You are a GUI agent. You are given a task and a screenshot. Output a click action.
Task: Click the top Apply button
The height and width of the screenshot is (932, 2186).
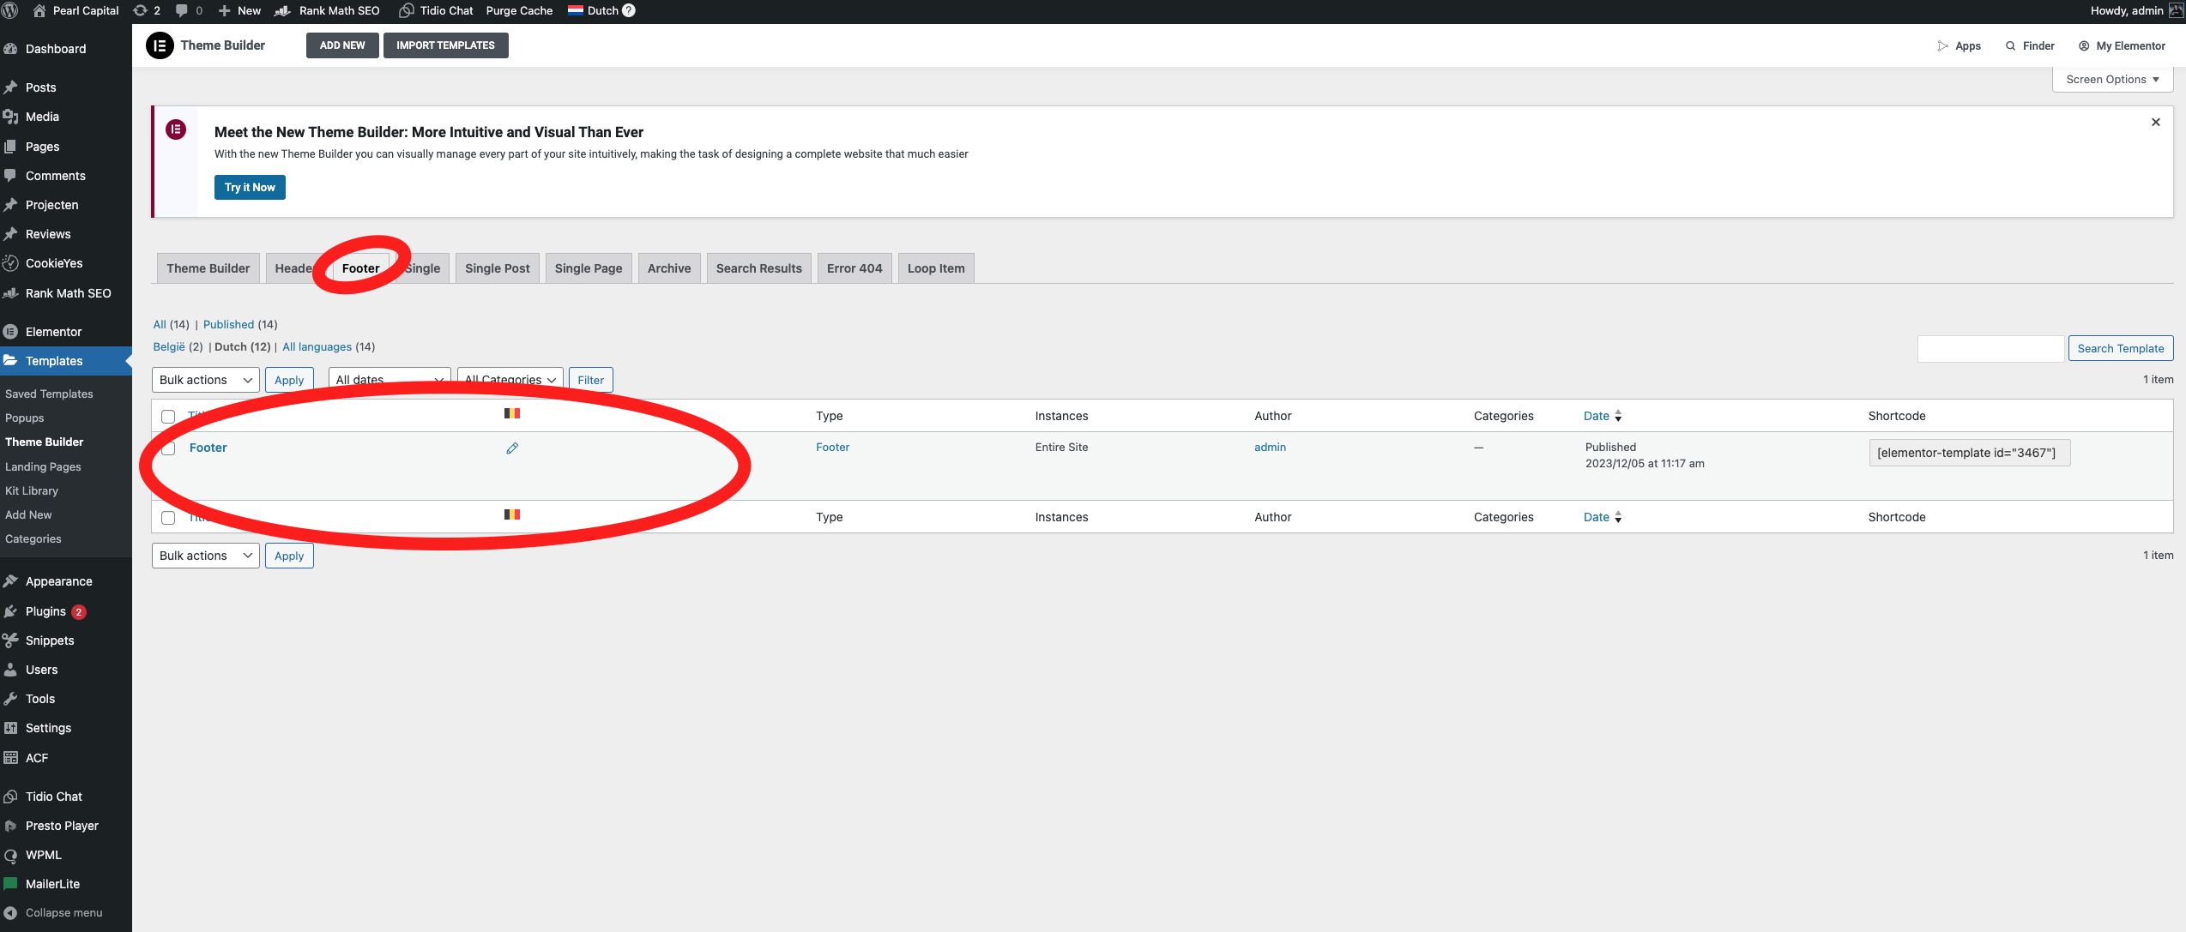pos(289,380)
